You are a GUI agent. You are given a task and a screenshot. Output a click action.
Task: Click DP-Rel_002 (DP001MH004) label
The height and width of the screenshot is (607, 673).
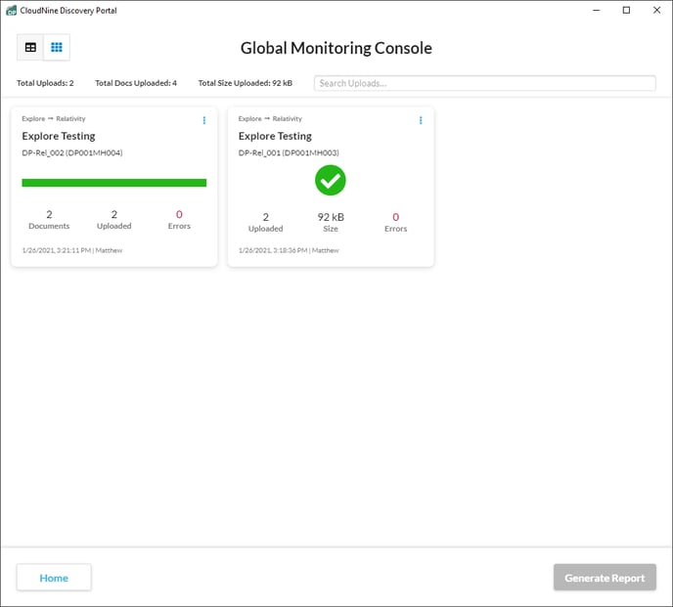[x=72, y=152]
